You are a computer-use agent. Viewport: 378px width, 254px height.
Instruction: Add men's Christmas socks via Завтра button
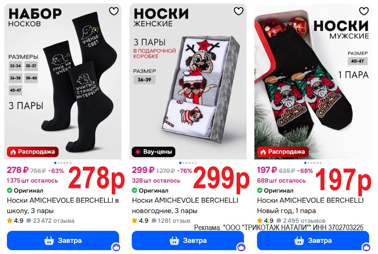point(313,240)
